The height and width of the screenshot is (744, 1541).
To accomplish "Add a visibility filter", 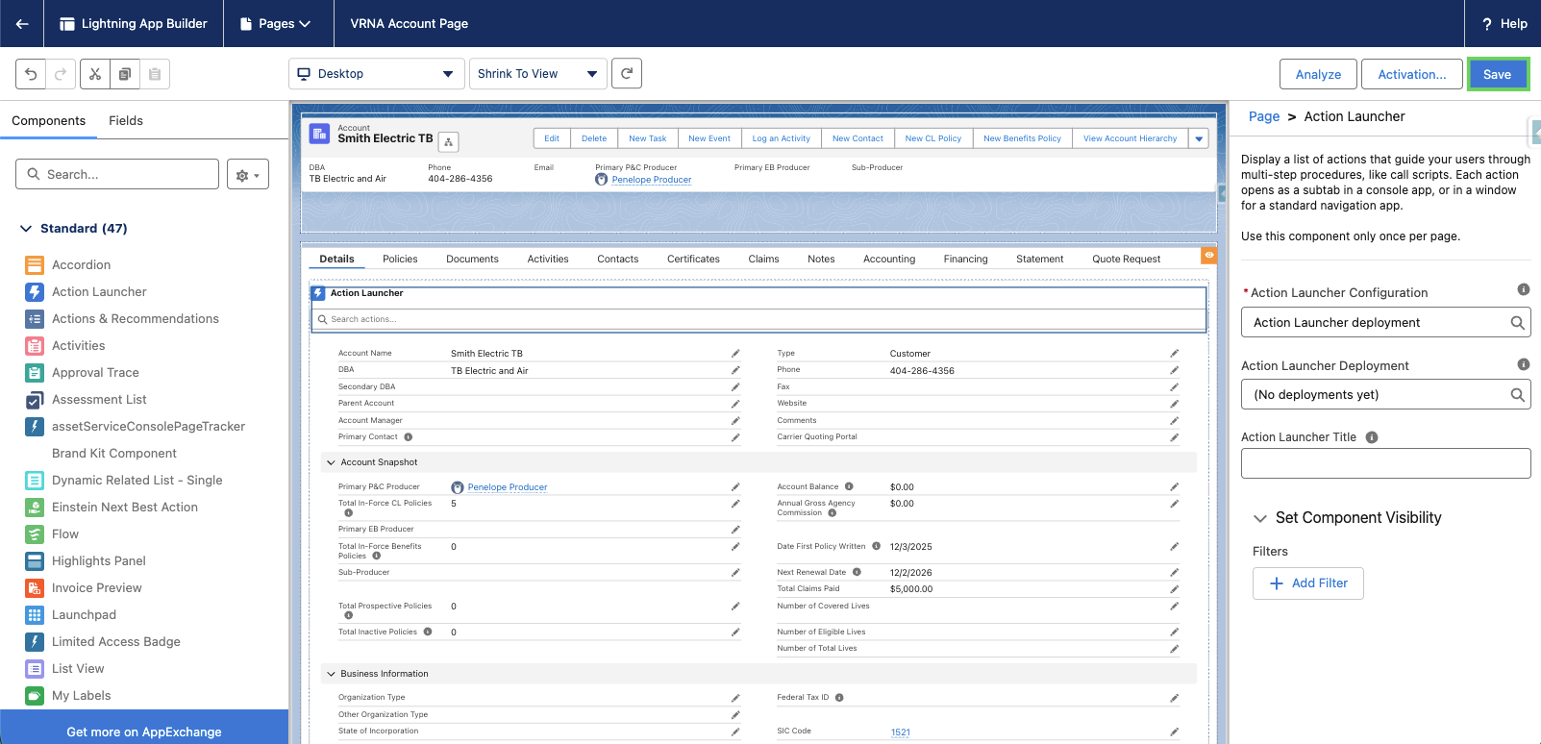I will click(1307, 583).
